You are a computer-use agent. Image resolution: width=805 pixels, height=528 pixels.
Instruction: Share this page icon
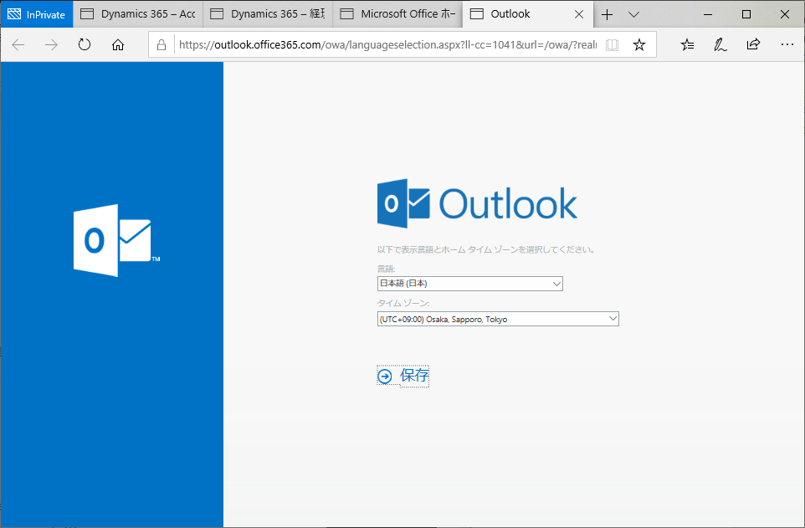(x=753, y=44)
